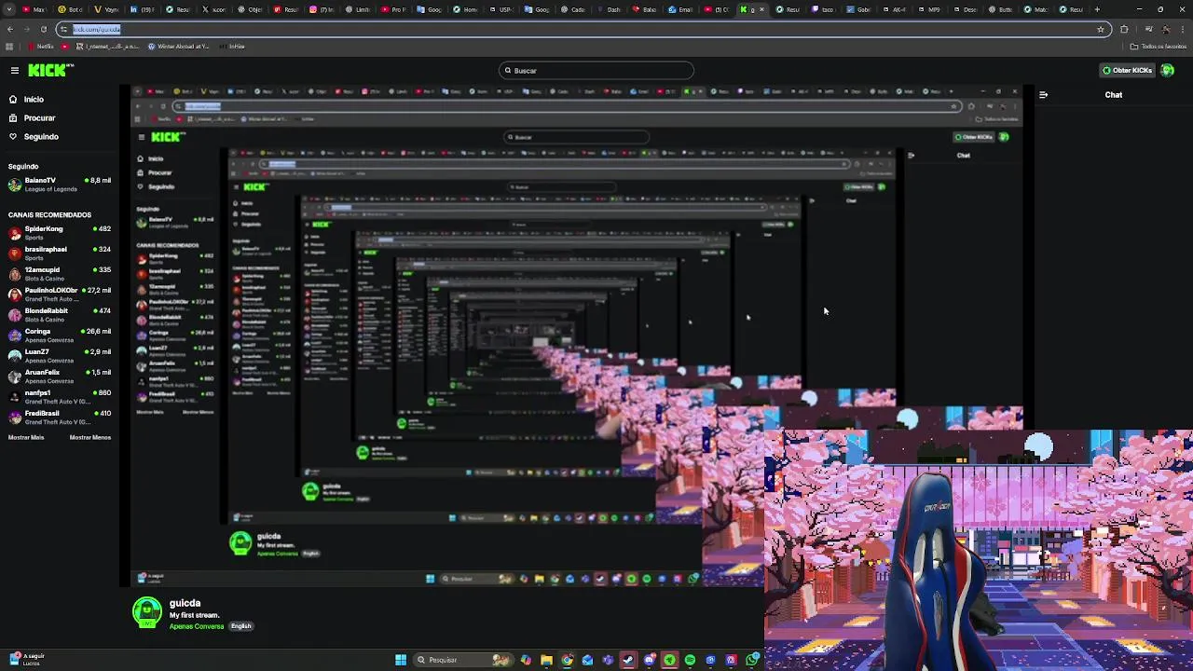Open the Kick hamburger sidebar menu
1193x671 pixels.
[x=14, y=71]
